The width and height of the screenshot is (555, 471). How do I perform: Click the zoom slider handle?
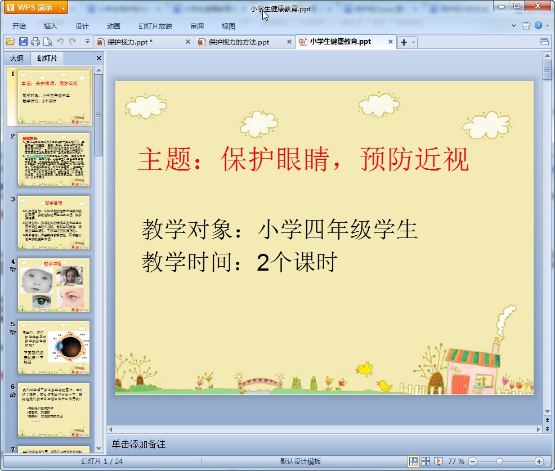click(x=499, y=461)
